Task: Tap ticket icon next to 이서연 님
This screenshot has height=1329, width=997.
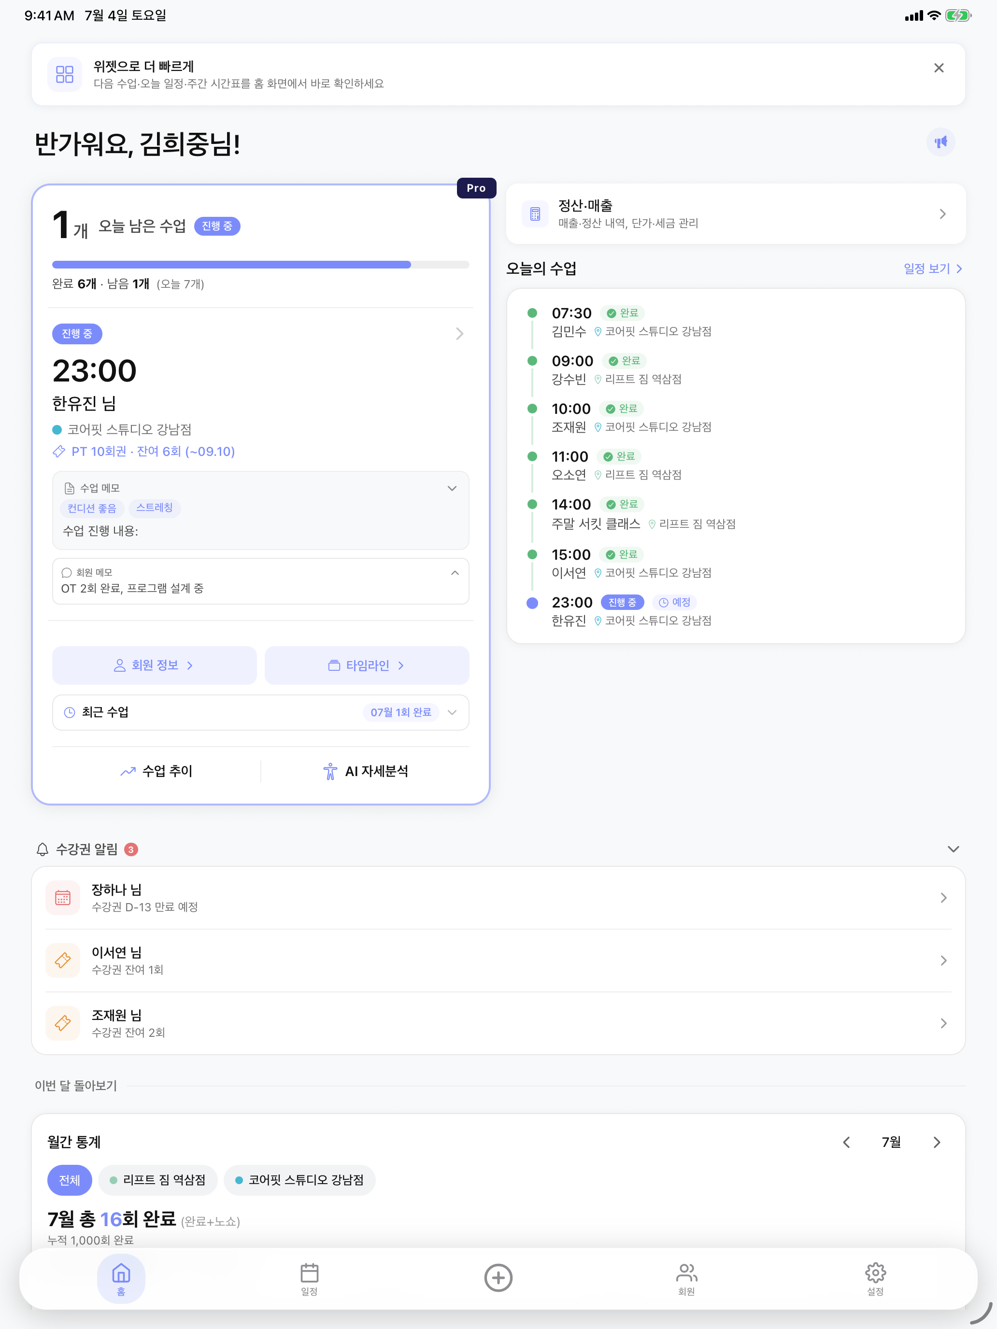Action: pos(62,961)
